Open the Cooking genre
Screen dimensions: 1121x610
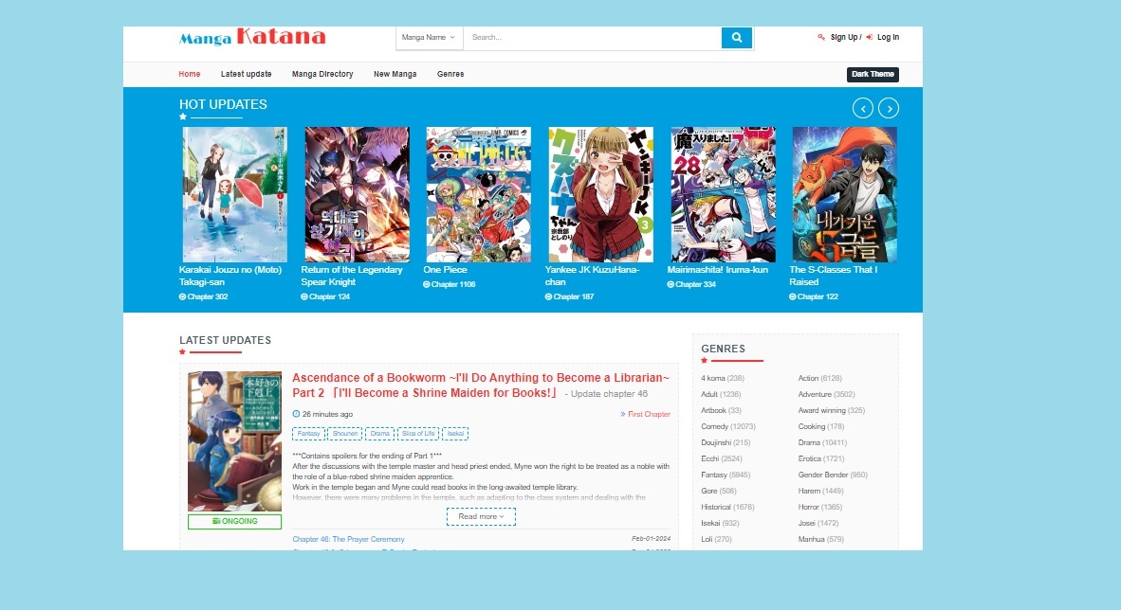pos(820,426)
